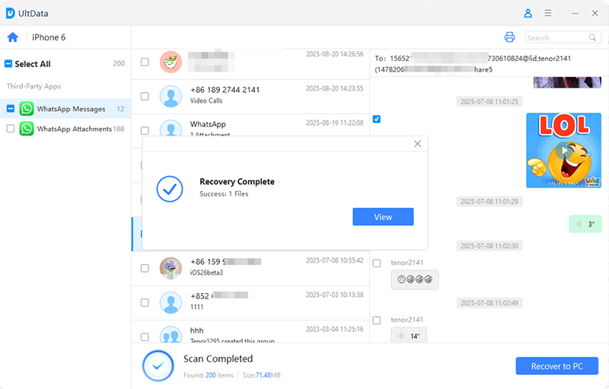Play the 3" voice message

pos(585,224)
